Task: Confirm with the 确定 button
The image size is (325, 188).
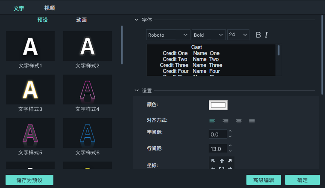Action: click(302, 180)
